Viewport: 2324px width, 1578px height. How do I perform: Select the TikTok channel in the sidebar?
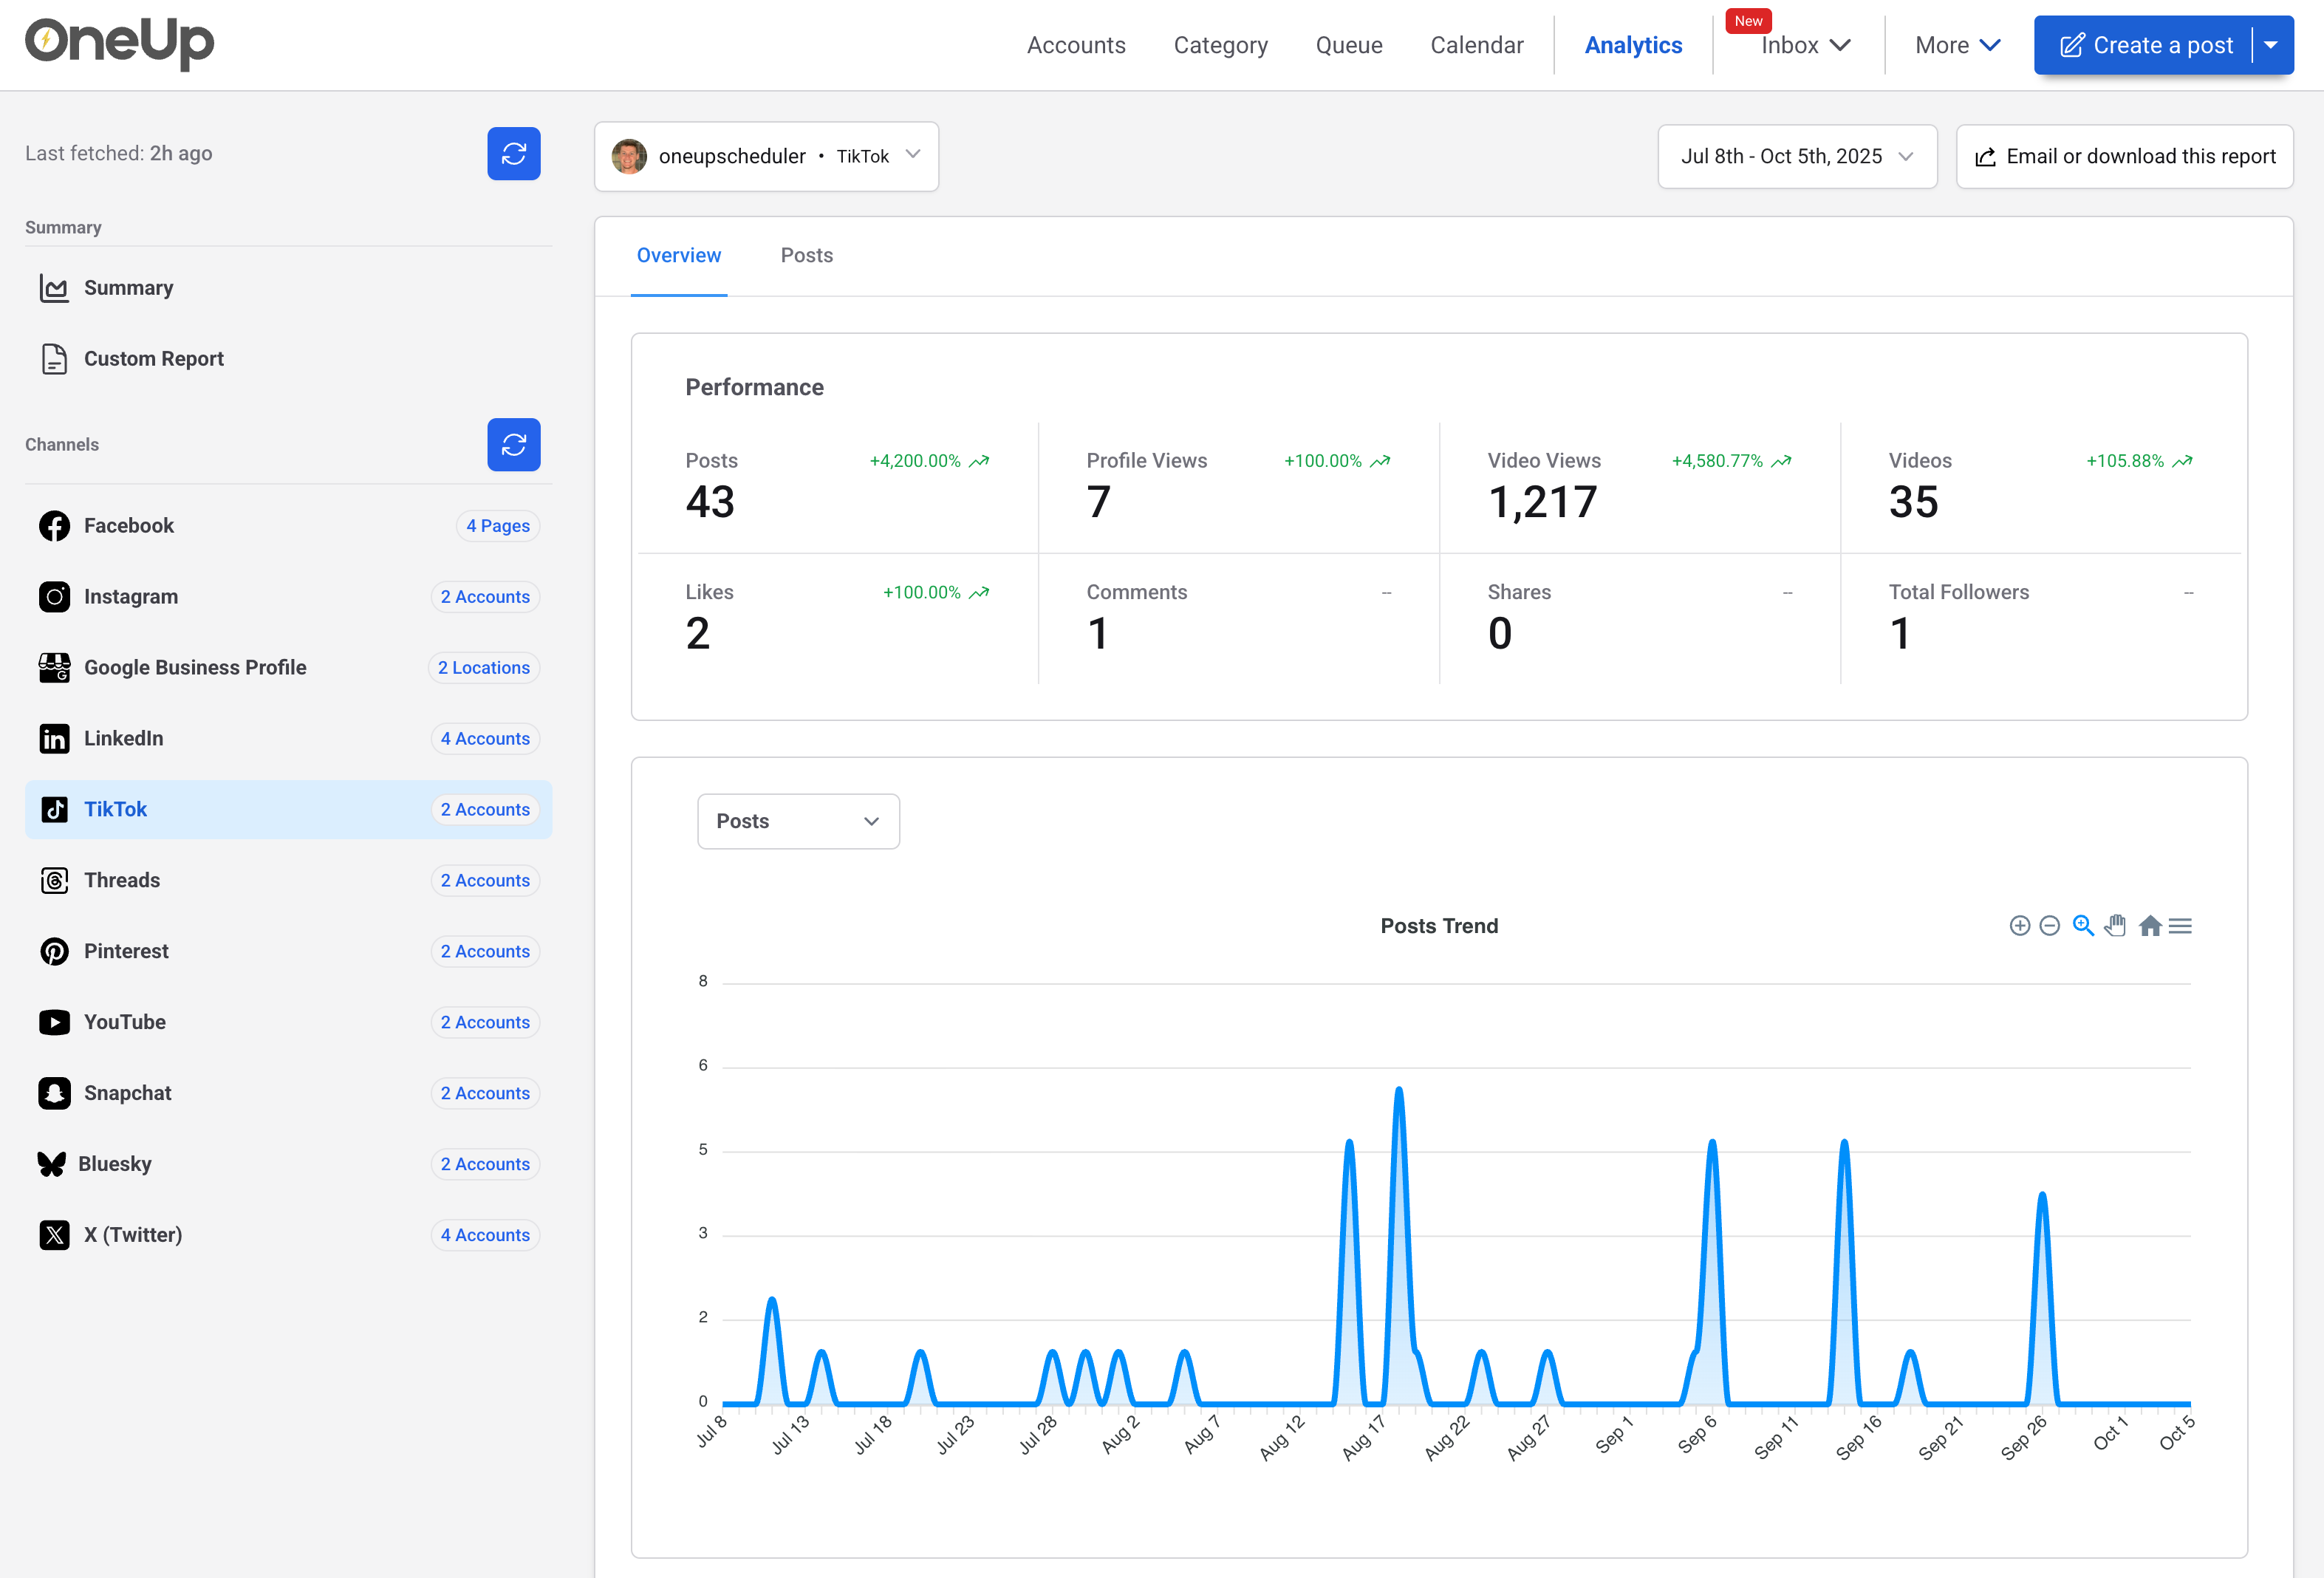pos(115,809)
